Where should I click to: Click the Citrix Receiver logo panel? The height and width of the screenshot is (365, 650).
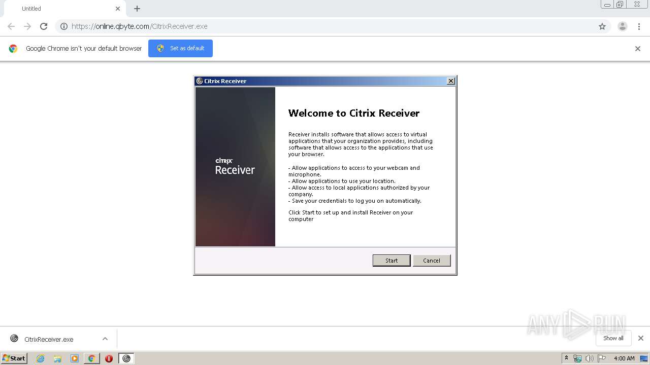click(235, 167)
